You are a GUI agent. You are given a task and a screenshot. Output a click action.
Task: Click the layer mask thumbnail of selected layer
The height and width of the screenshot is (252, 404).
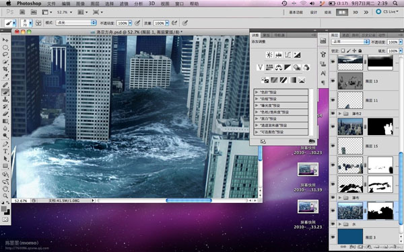click(x=380, y=210)
